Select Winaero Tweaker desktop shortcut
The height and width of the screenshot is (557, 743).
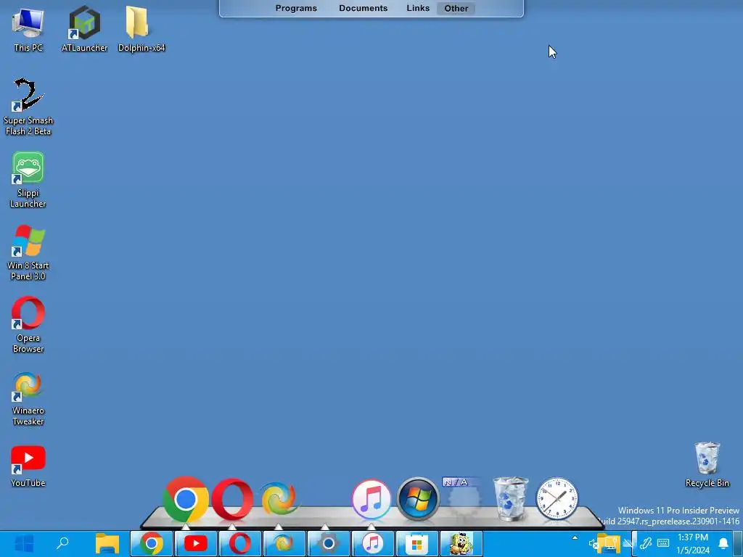click(28, 398)
